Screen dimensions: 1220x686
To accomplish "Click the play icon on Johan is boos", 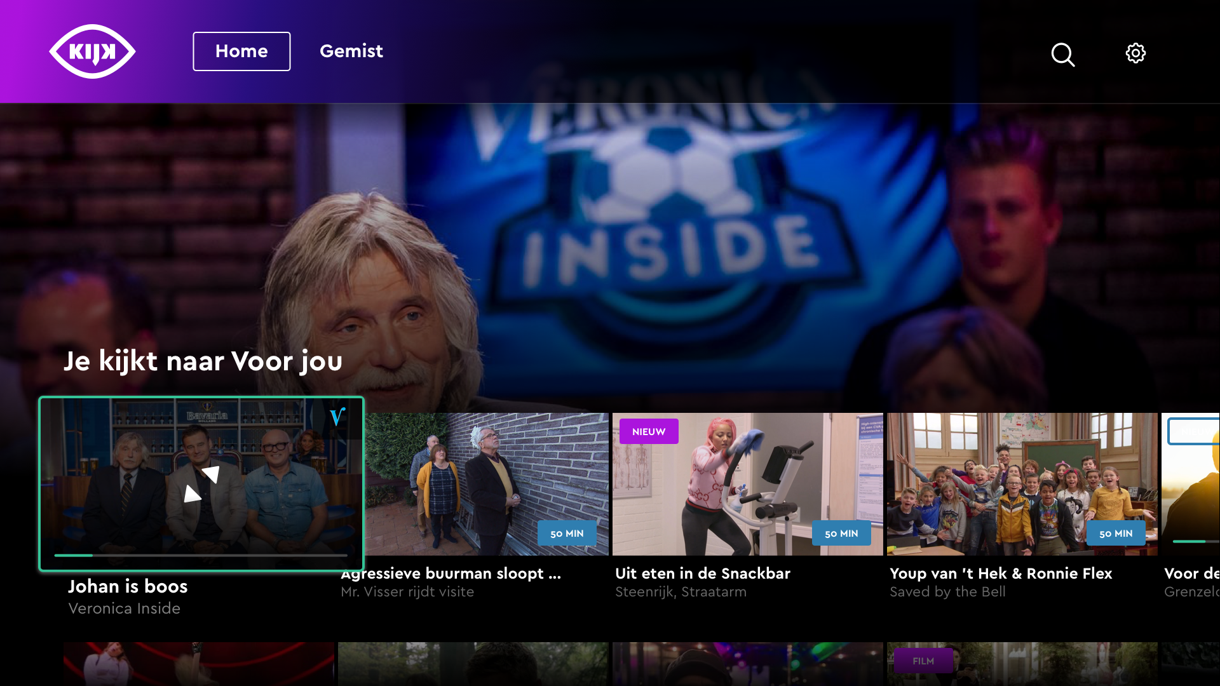I will coord(201,484).
